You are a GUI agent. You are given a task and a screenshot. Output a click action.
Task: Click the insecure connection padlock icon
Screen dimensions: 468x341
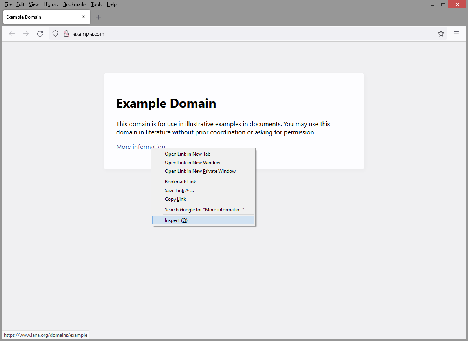click(x=66, y=33)
